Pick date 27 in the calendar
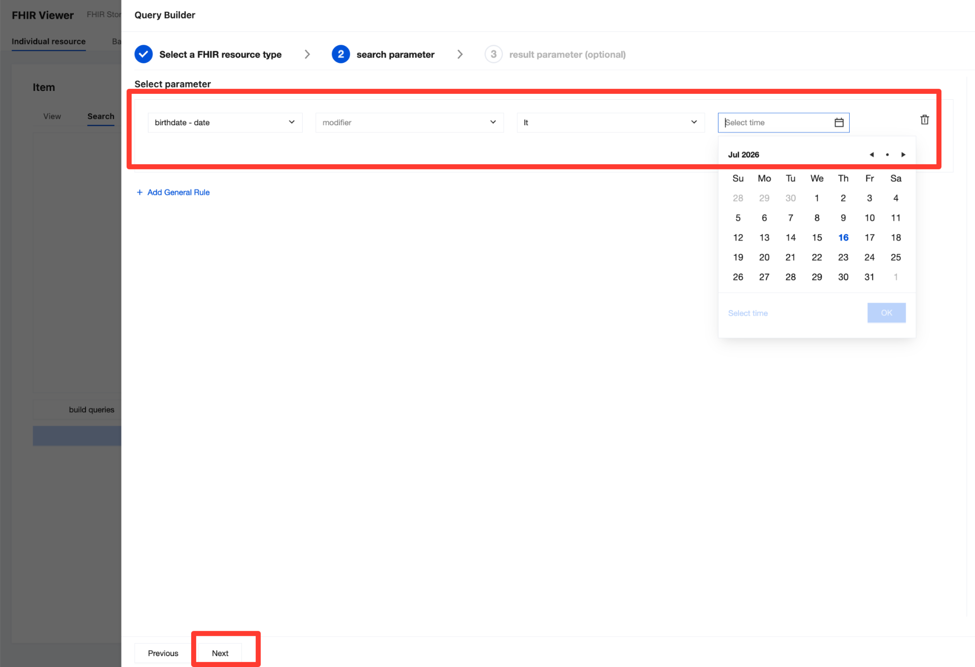This screenshot has width=975, height=667. (x=765, y=277)
